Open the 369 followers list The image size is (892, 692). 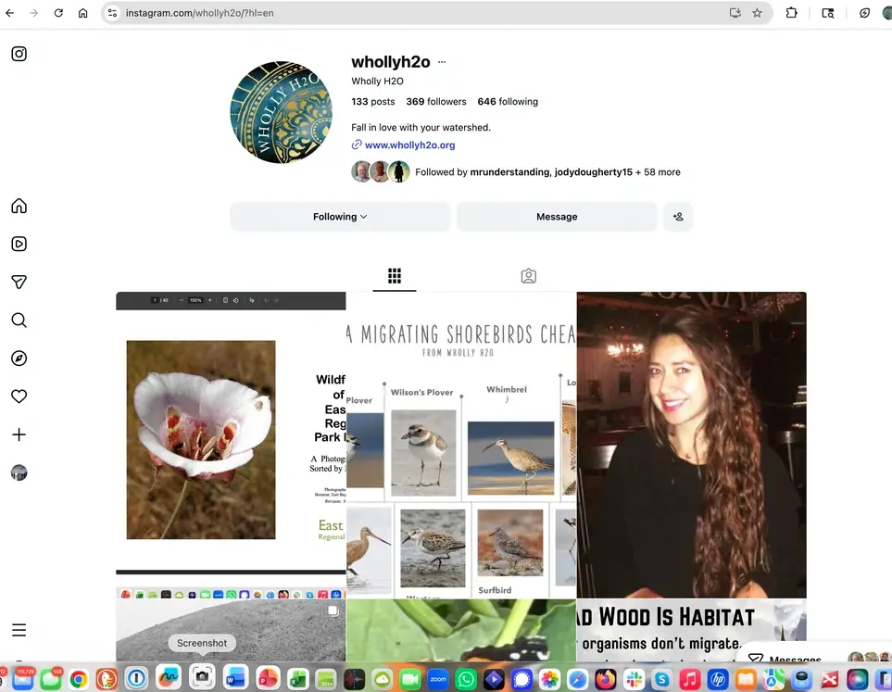tap(435, 102)
